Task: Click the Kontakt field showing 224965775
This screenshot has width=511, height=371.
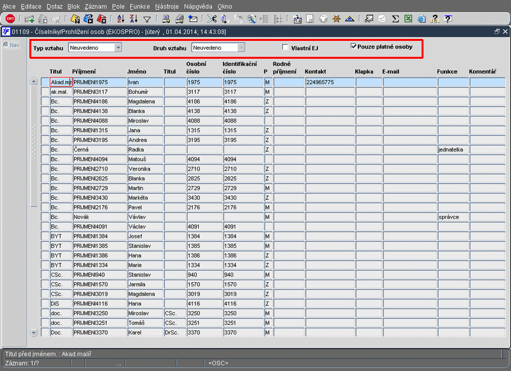Action: click(329, 82)
